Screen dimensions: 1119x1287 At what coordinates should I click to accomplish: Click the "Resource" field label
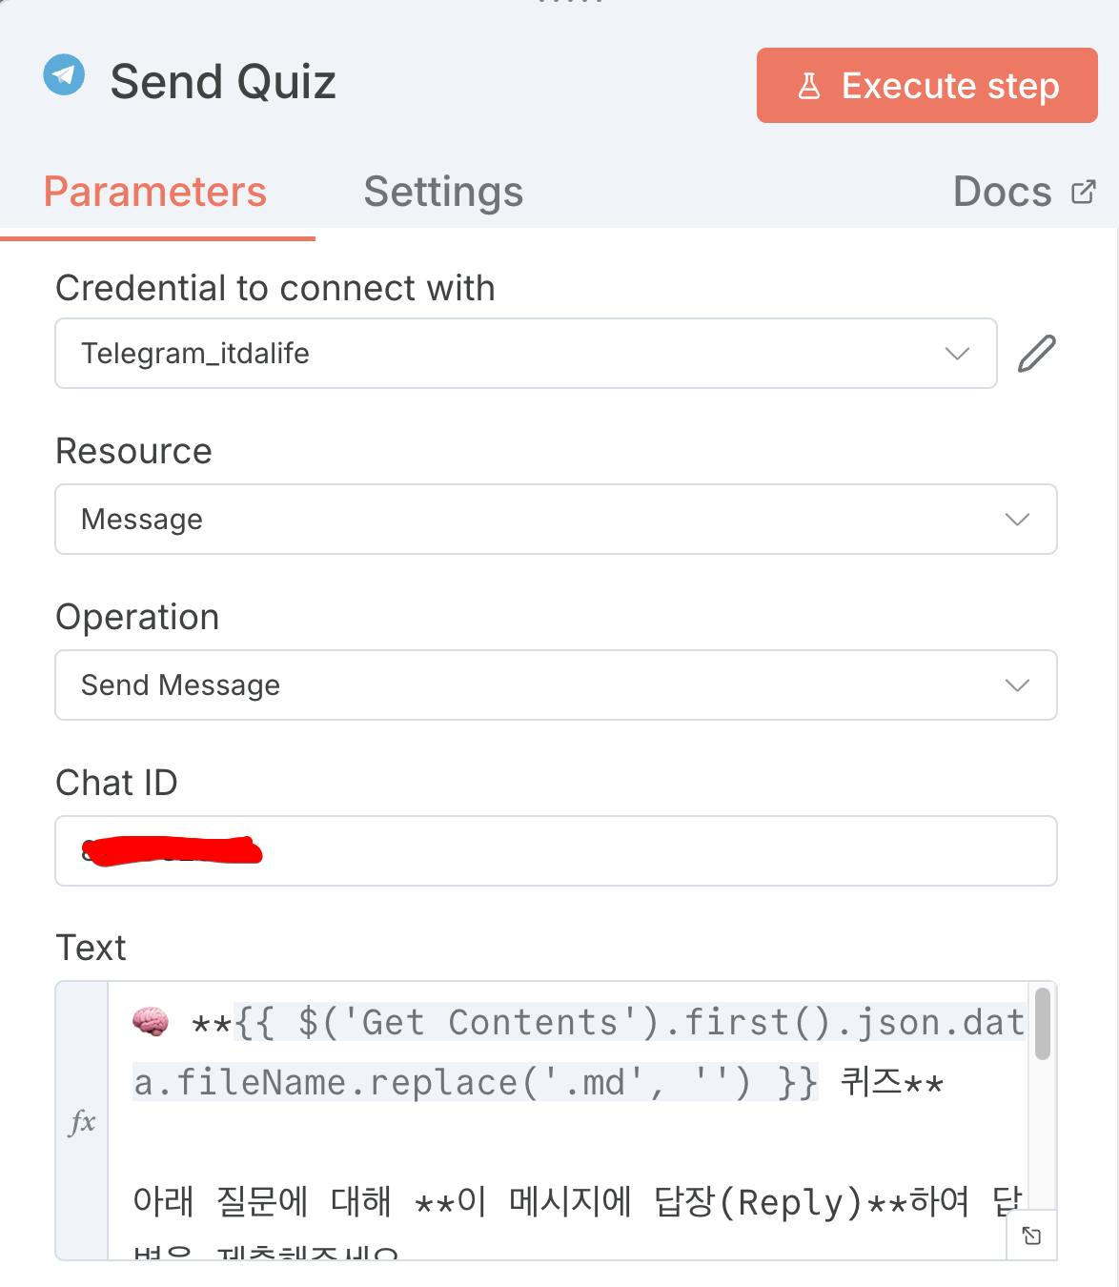pos(133,451)
